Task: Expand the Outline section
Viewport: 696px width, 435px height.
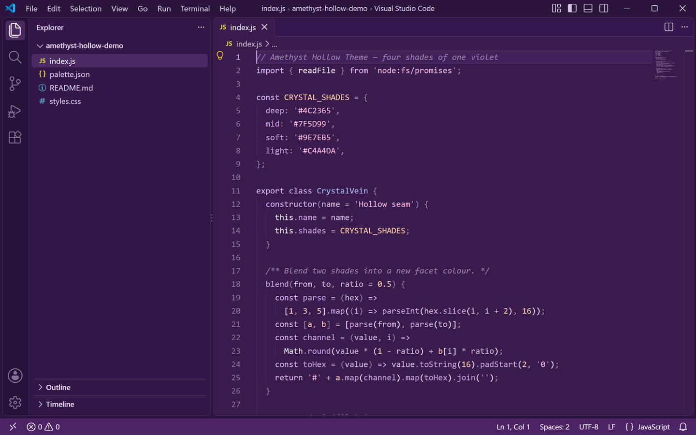Action: (x=119, y=387)
